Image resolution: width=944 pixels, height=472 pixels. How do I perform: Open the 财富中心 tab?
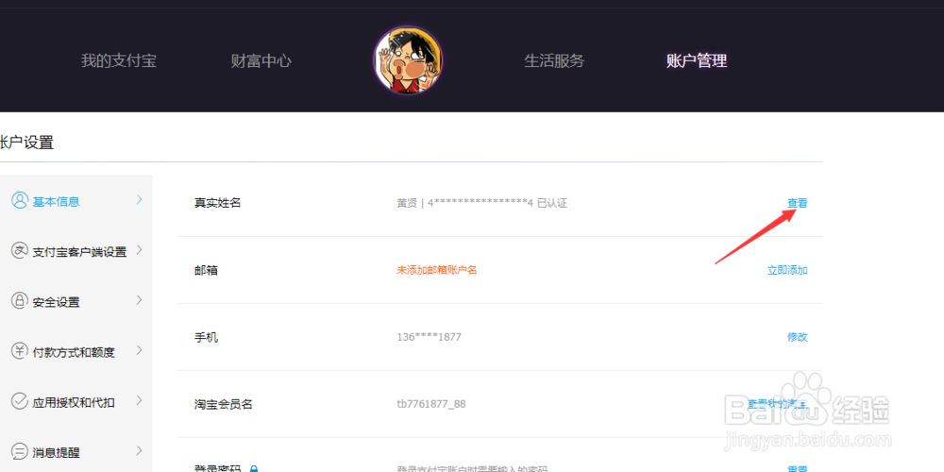click(261, 60)
